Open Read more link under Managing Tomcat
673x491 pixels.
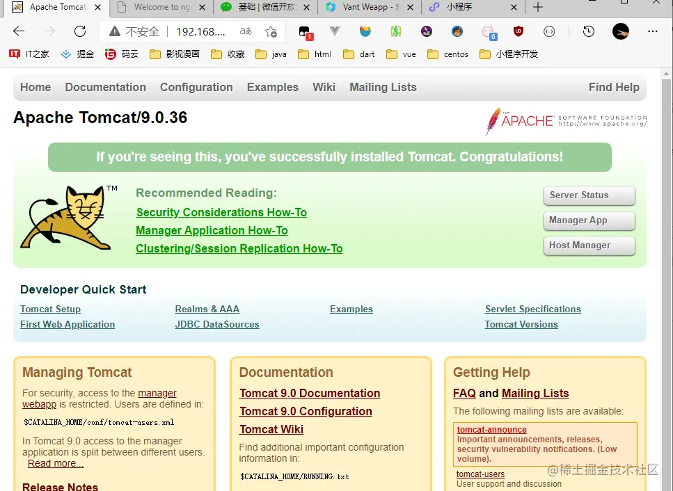(56, 463)
